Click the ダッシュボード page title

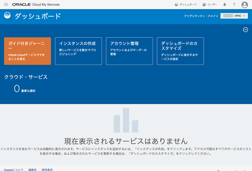pos(38,16)
